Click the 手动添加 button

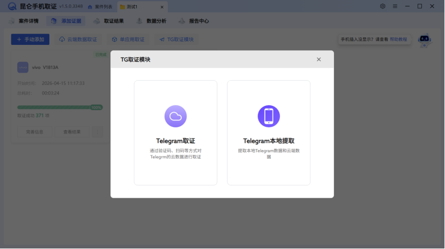(30, 40)
